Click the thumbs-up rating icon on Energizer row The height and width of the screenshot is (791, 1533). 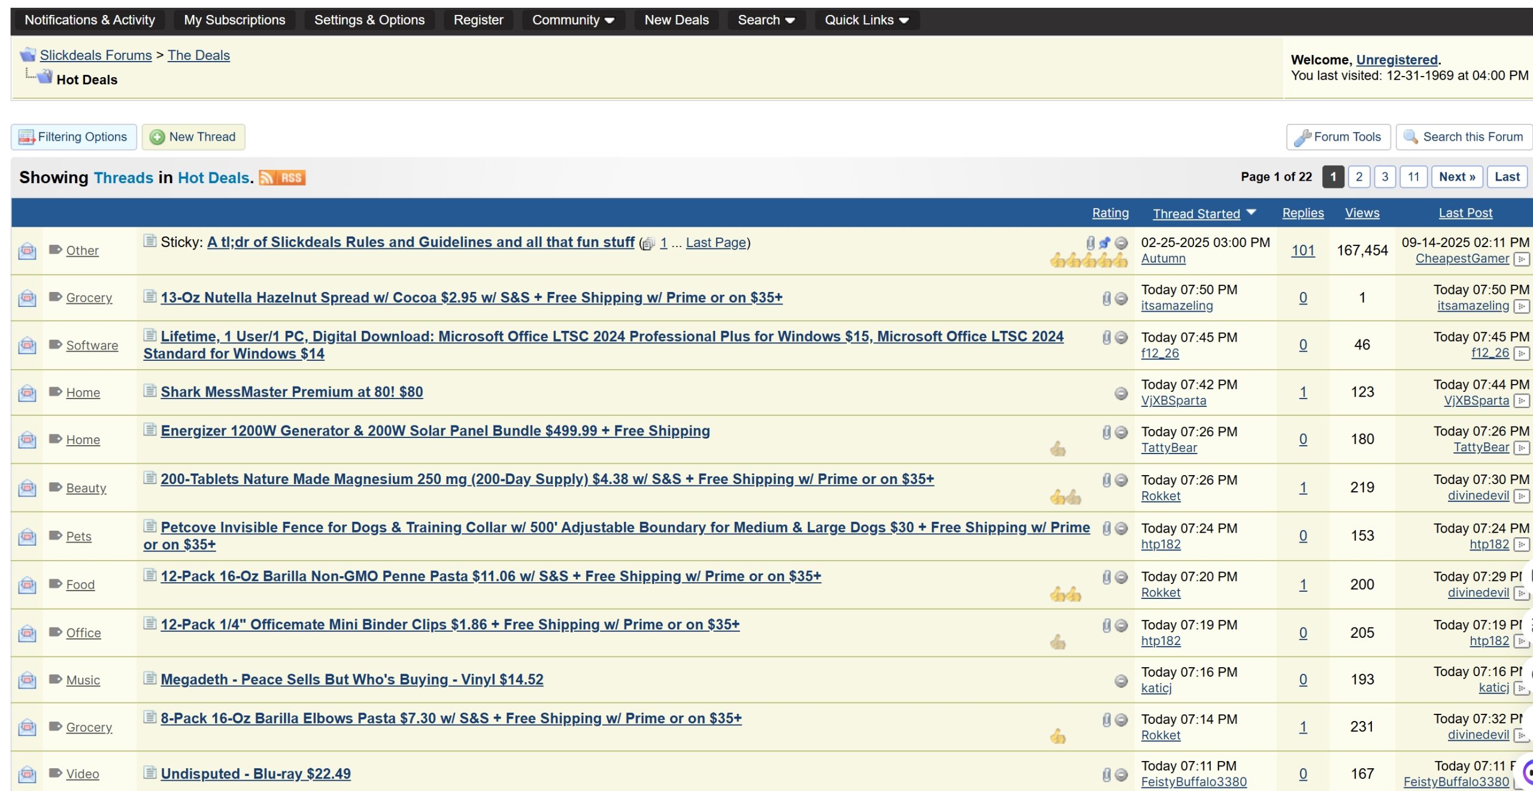tap(1058, 448)
